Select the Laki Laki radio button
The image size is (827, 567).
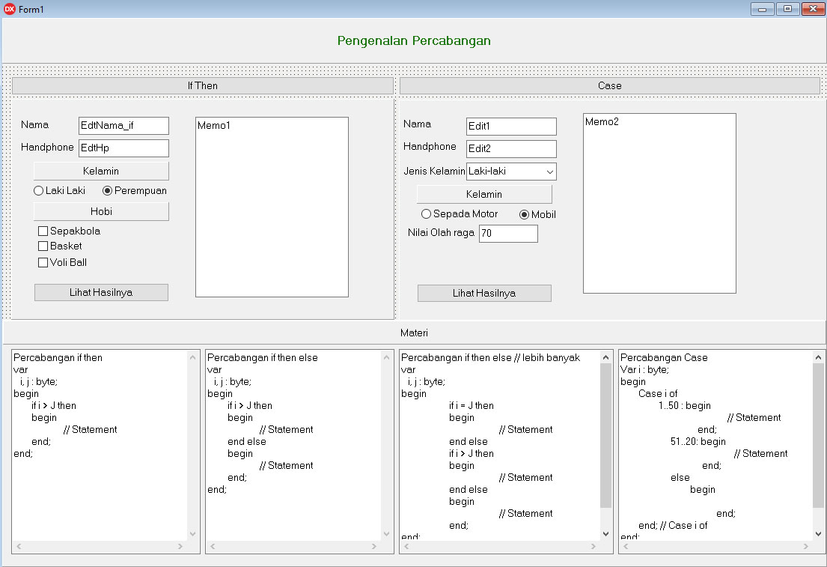point(59,190)
